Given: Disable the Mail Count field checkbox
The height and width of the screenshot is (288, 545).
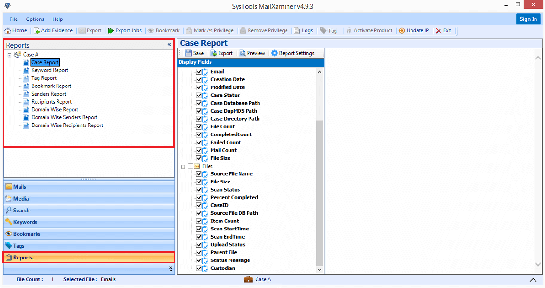Looking at the screenshot, I should point(199,150).
